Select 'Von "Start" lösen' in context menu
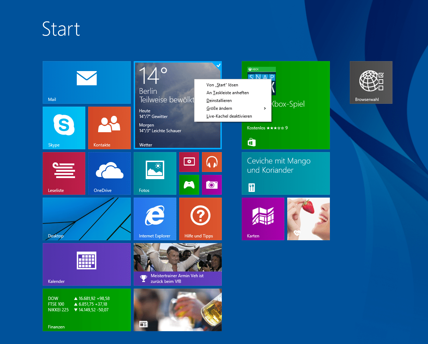 [233, 85]
